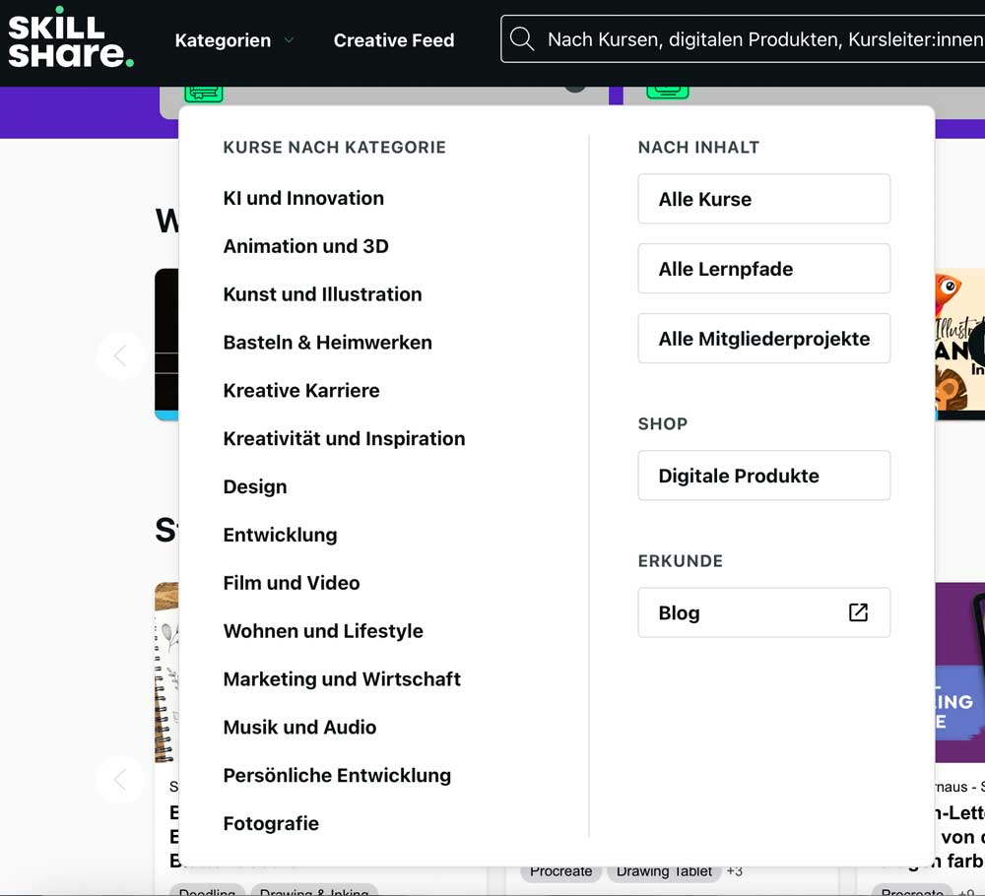The image size is (985, 896).
Task: Select Basteln & Heimwerken category
Action: click(x=327, y=343)
